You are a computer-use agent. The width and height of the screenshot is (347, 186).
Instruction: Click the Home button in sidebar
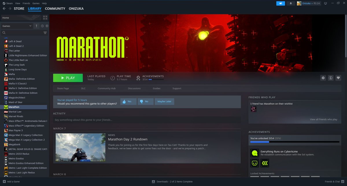pyautogui.click(x=21, y=18)
